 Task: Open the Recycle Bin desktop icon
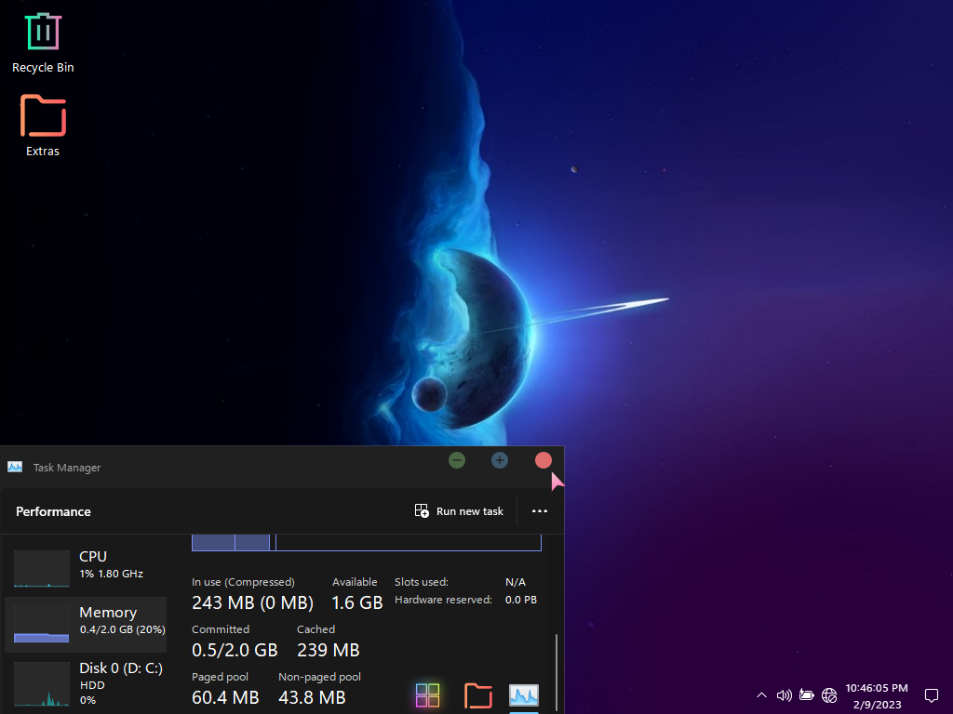point(43,43)
